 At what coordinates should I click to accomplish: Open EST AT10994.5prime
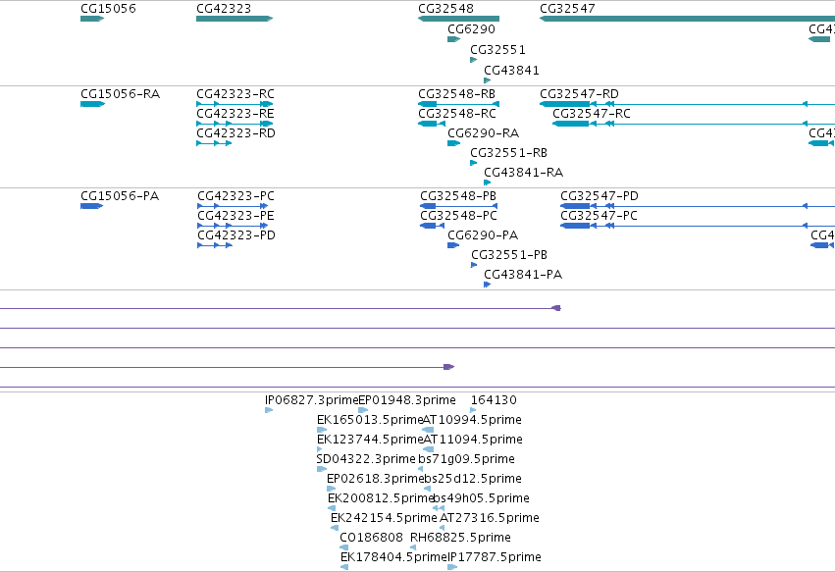point(472,420)
